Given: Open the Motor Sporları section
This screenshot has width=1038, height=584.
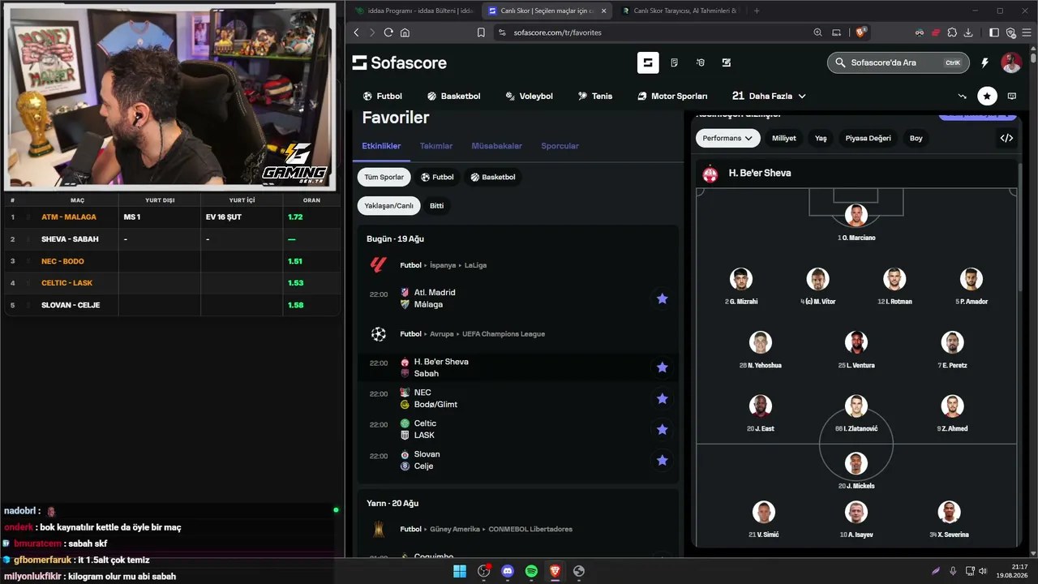Looking at the screenshot, I should point(672,96).
